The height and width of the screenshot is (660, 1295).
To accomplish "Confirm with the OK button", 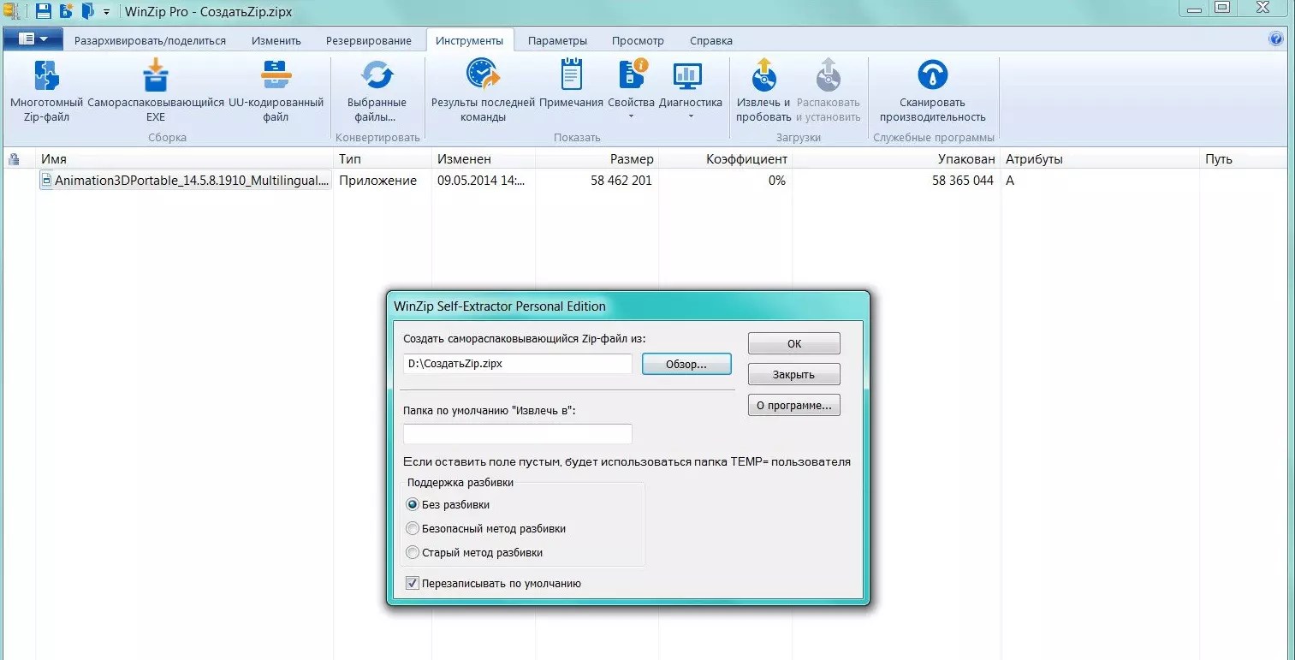I will click(x=794, y=343).
